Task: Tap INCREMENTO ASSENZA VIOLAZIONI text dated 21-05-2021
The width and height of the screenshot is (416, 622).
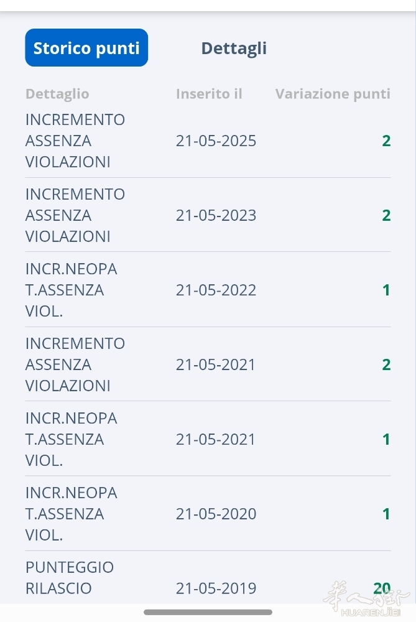Action: pos(75,364)
